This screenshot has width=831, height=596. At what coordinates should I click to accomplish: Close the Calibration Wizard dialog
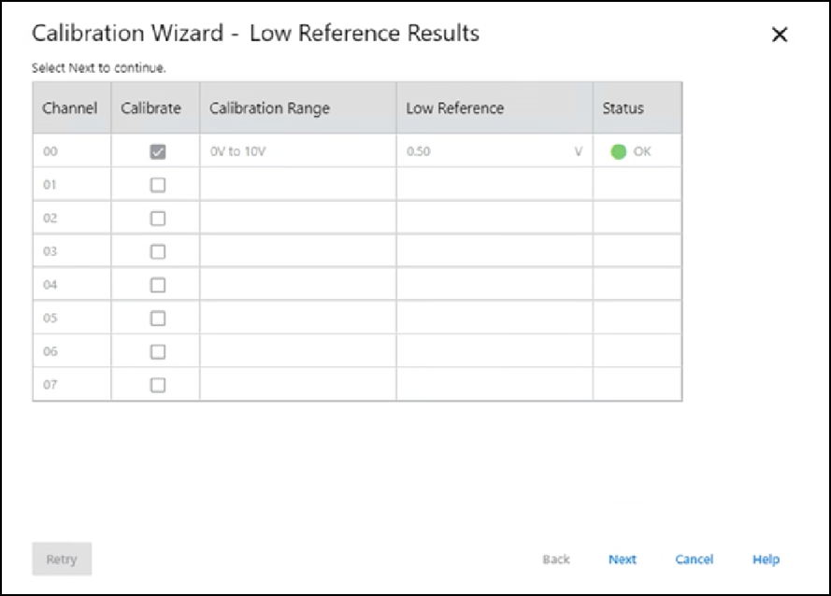[779, 35]
